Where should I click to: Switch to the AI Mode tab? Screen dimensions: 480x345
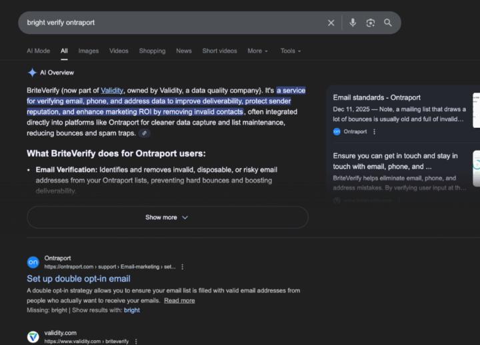[x=38, y=51]
